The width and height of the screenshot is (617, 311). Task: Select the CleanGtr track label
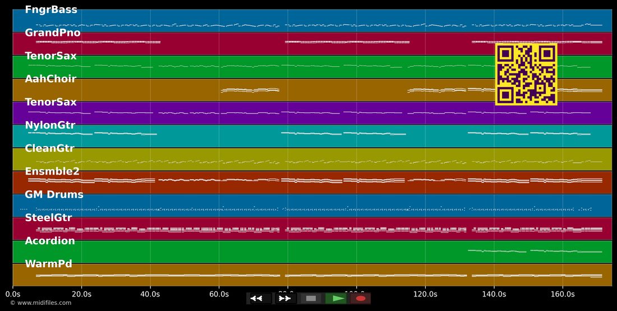[x=49, y=148]
